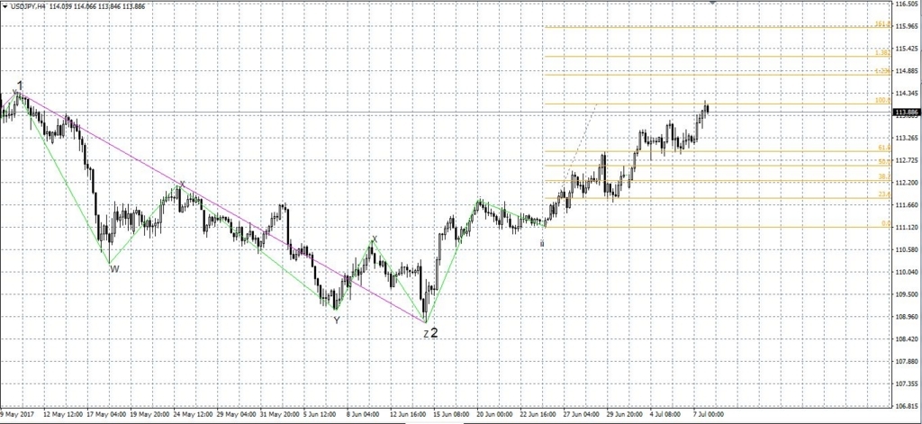Click the 111.120 price scale label
922x424 pixels.
click(x=908, y=228)
